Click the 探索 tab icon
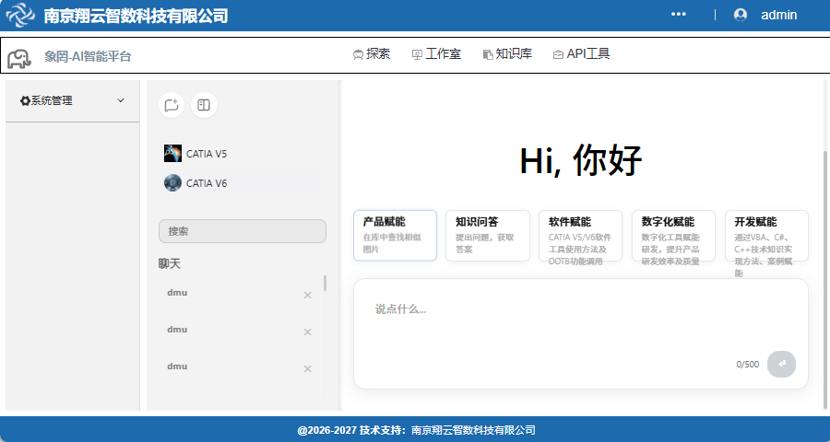This screenshot has height=442, width=830. 359,54
